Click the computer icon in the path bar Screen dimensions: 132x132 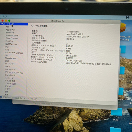tap(1, 97)
